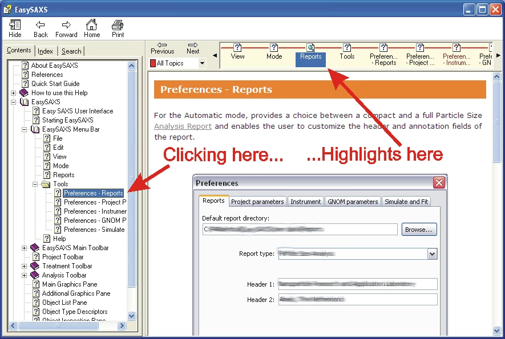Screen dimensions: 505x339
Task: Open Object List Pane topic
Action: (64, 303)
